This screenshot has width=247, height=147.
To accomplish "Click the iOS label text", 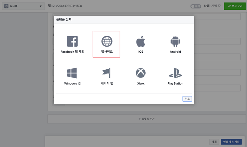I will (x=141, y=52).
